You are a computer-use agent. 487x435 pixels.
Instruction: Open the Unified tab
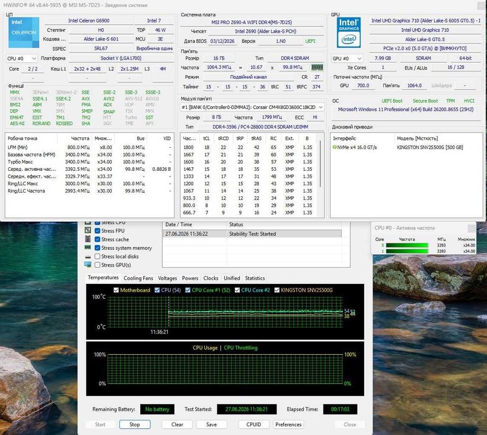click(232, 278)
